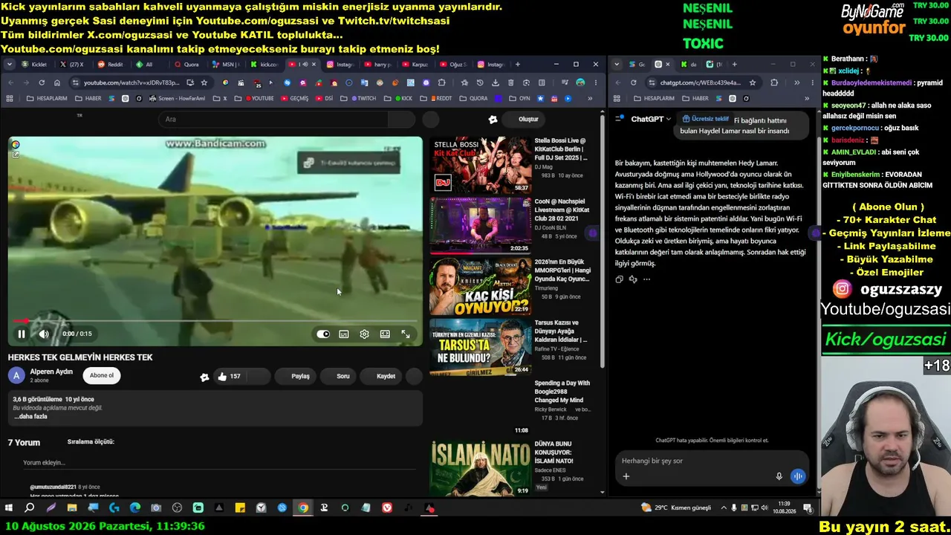Toggle the YouTube autoplay switch
The width and height of the screenshot is (951, 535).
pos(323,334)
